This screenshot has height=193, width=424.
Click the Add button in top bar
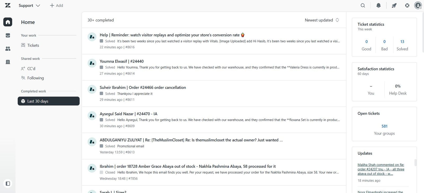56,5
